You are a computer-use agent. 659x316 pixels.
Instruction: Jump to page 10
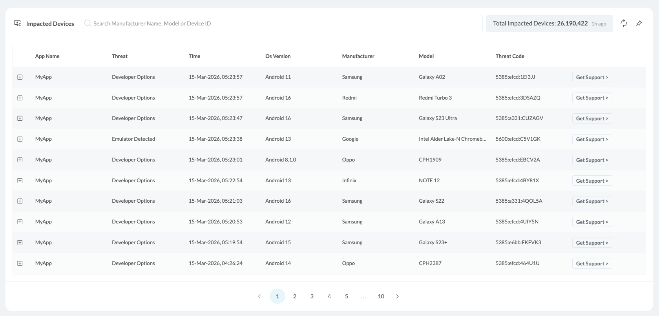(381, 296)
